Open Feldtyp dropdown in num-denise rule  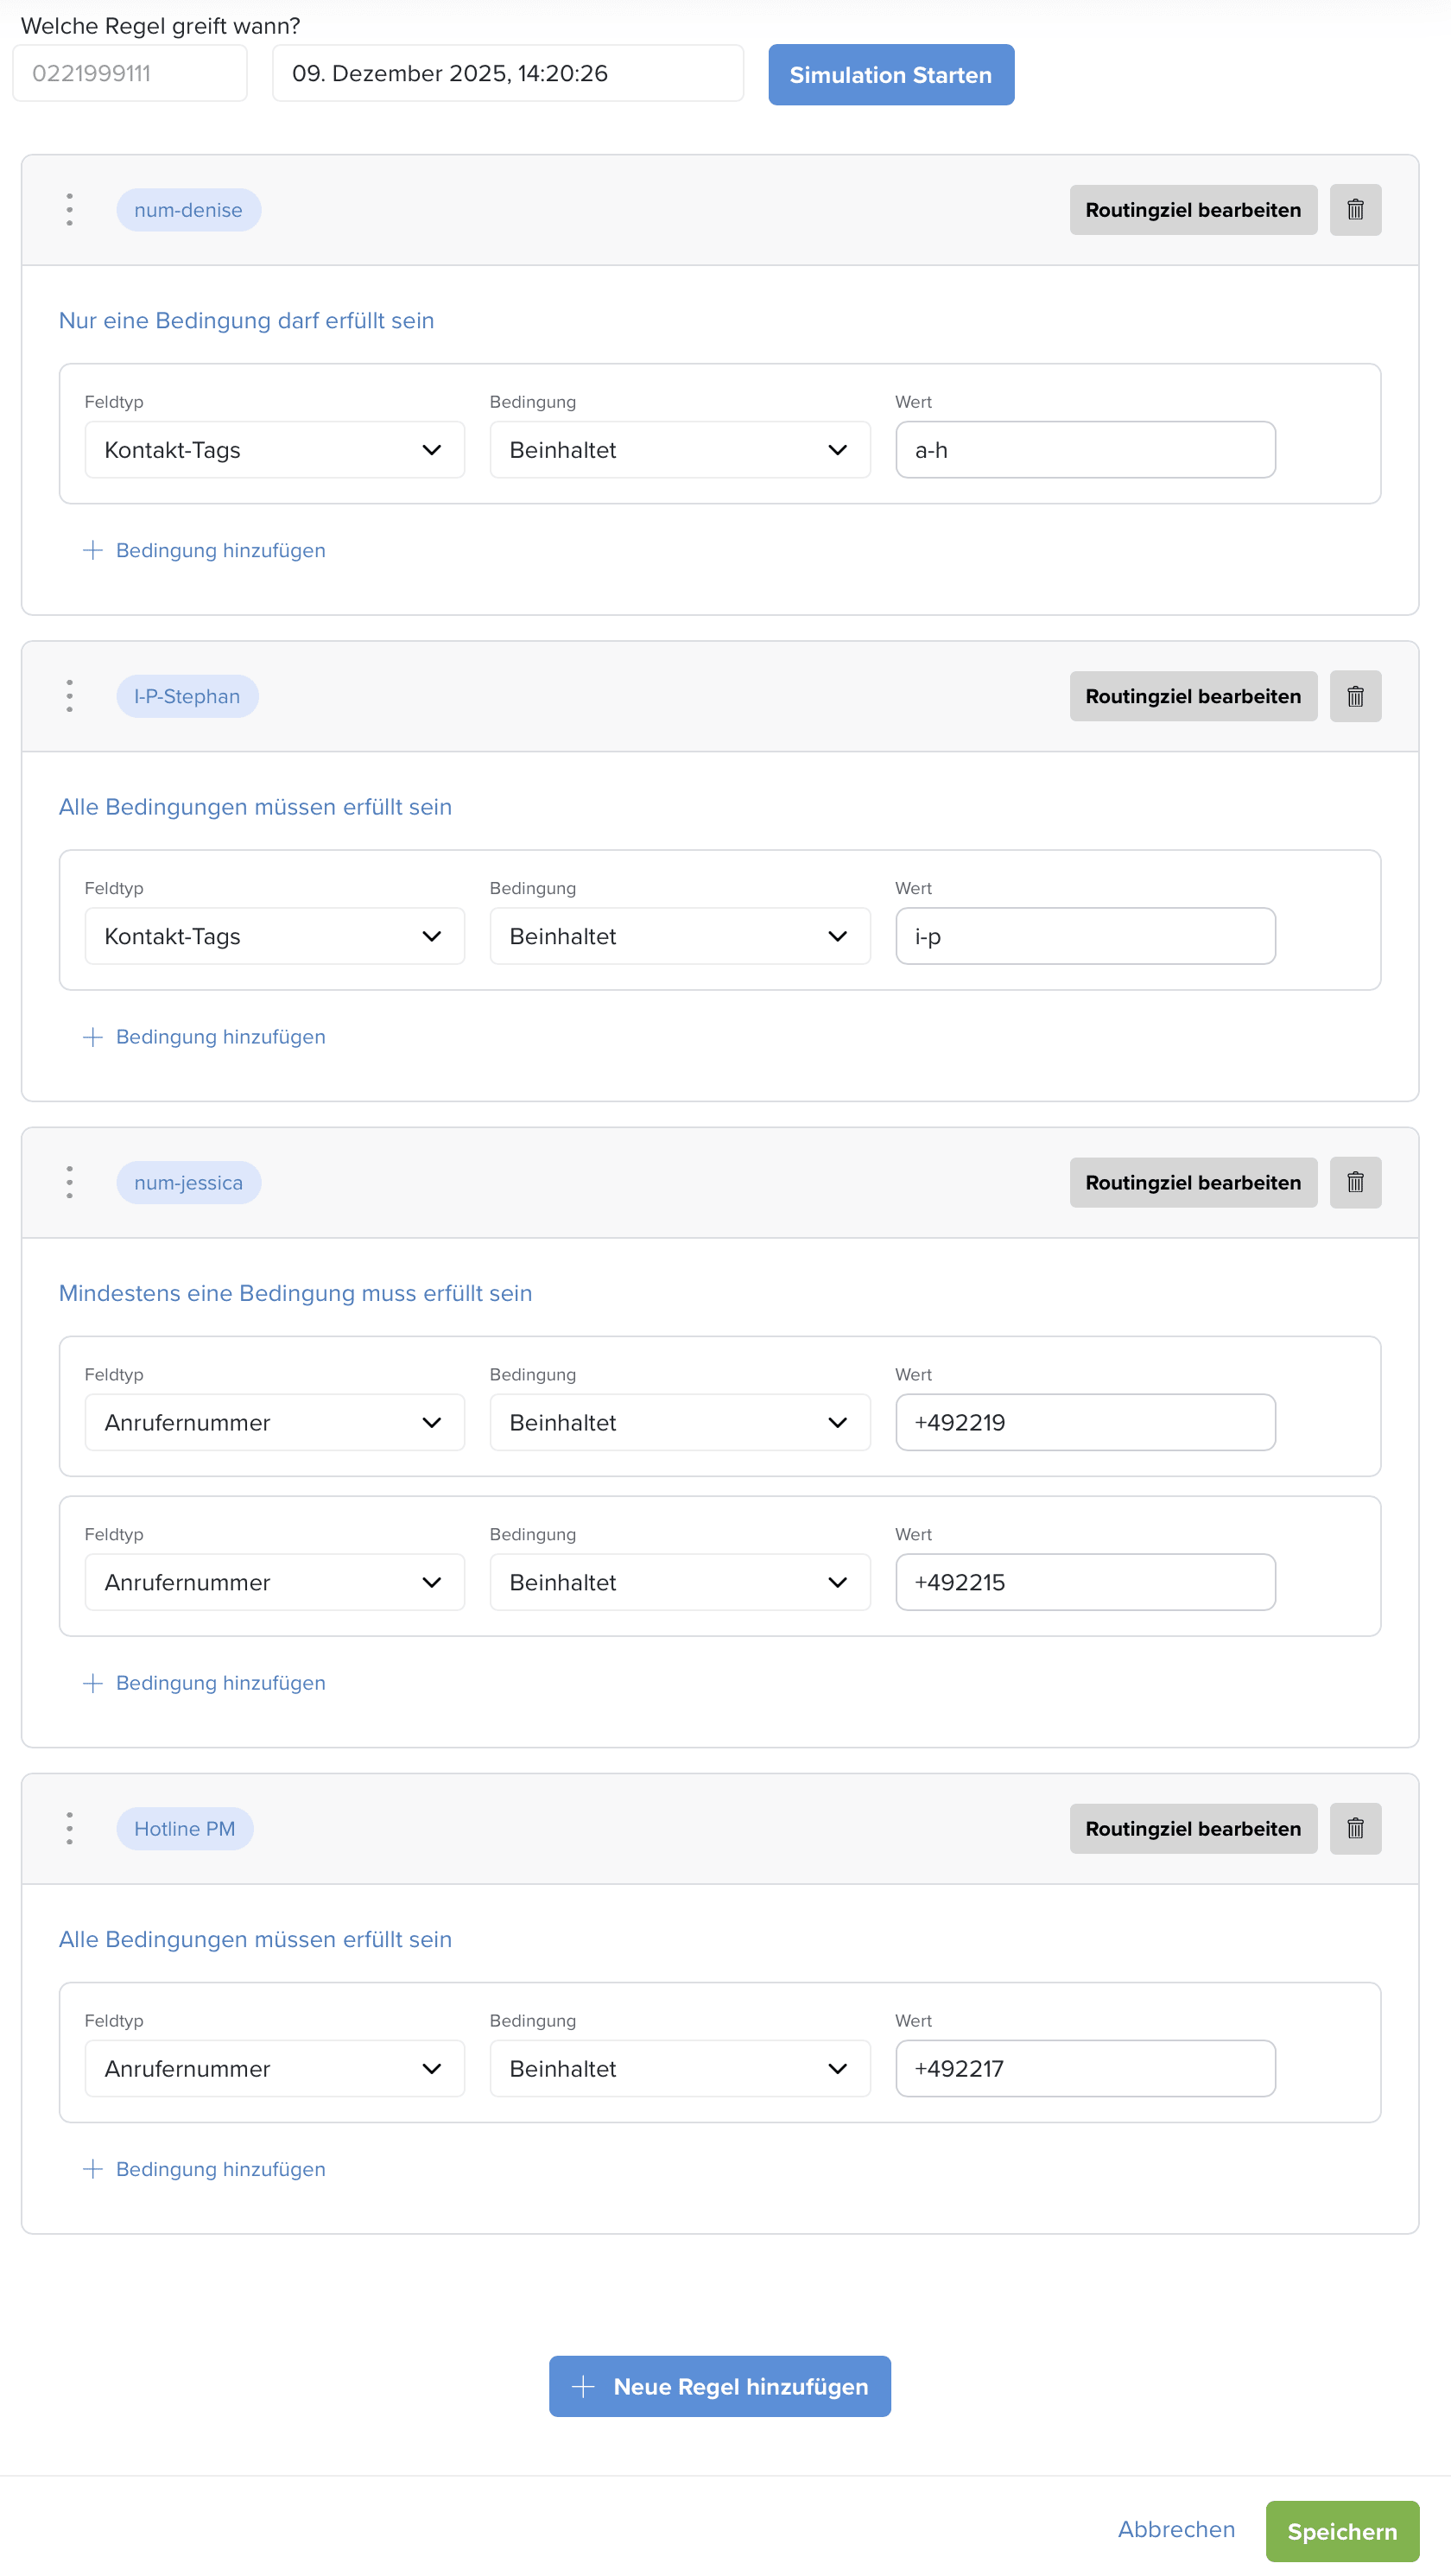click(274, 450)
